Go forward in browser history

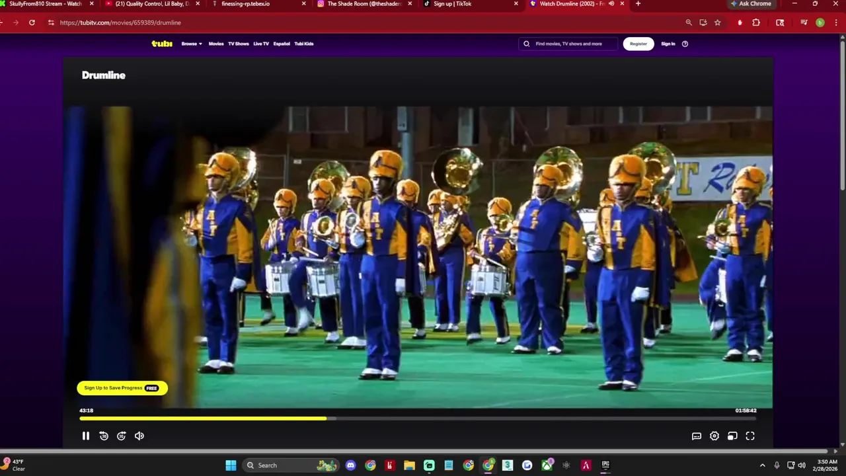16,22
